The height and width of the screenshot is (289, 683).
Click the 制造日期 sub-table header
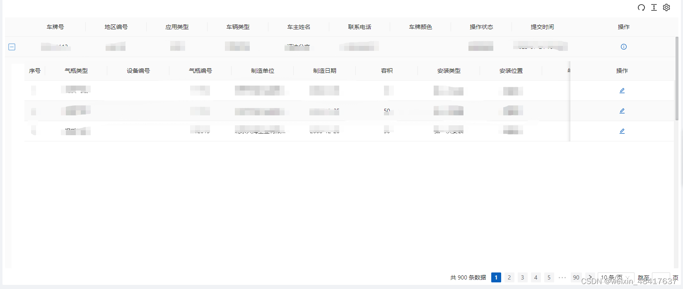(325, 71)
